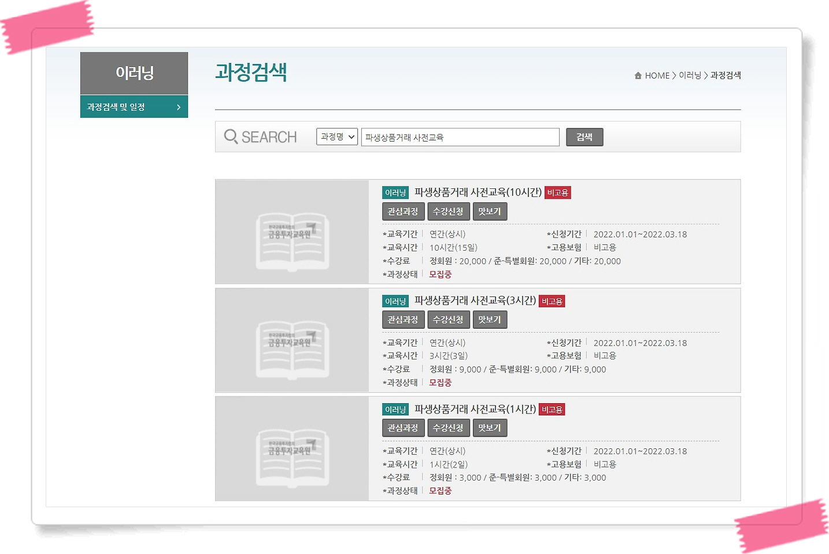This screenshot has width=829, height=554.
Task: Click the search text field with 파생상품거래 사전교육
Action: [460, 137]
